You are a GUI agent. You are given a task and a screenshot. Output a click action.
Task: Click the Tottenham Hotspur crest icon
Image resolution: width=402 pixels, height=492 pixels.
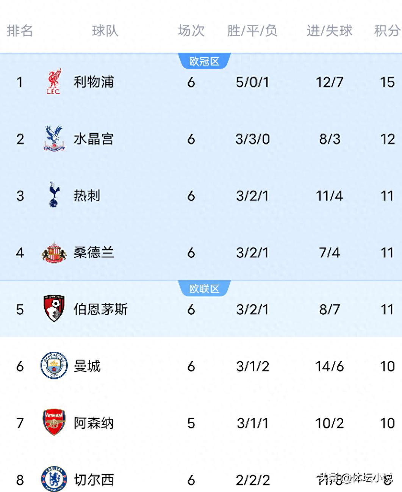(x=53, y=196)
